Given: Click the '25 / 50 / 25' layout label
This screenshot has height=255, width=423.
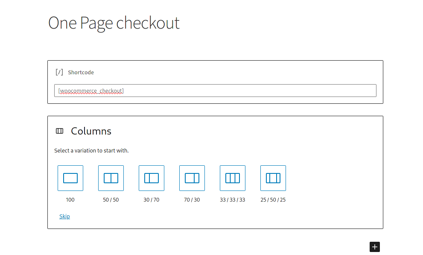Looking at the screenshot, I should click(x=273, y=199).
